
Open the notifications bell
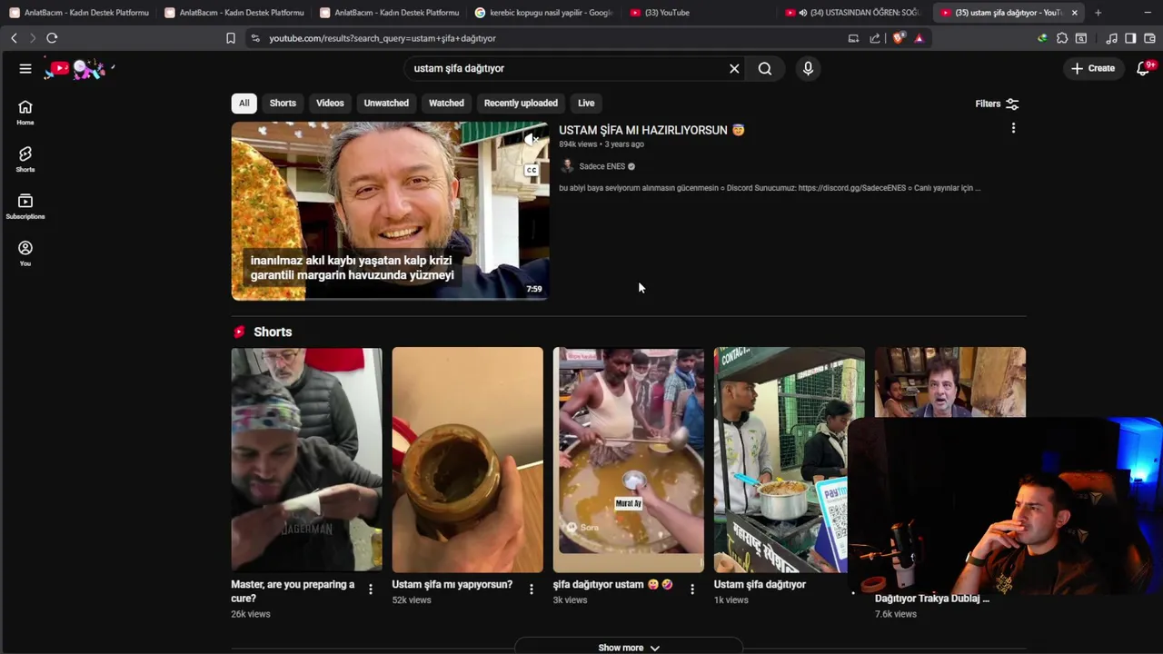1144,68
